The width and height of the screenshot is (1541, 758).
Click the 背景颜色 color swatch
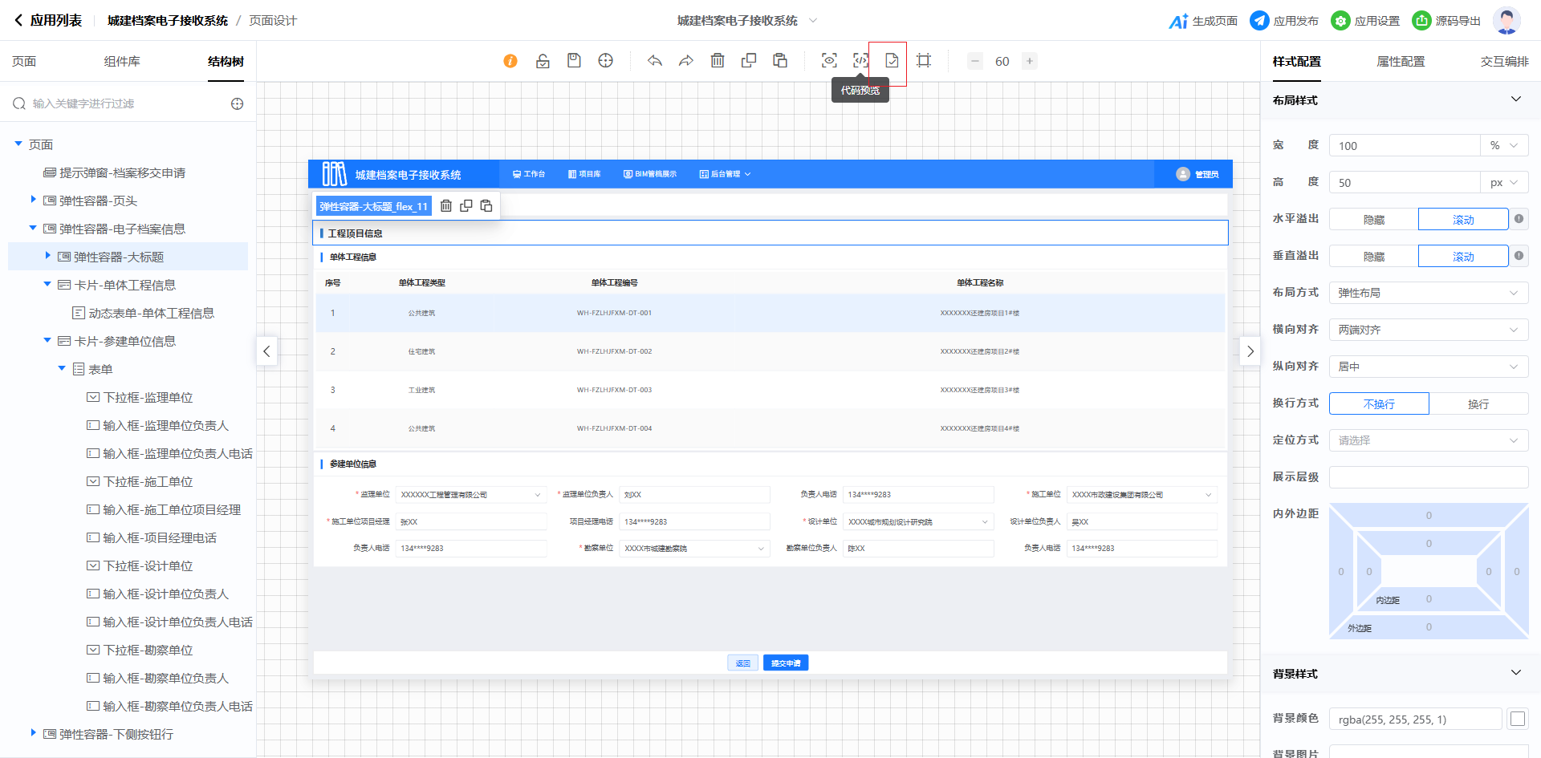click(1517, 719)
